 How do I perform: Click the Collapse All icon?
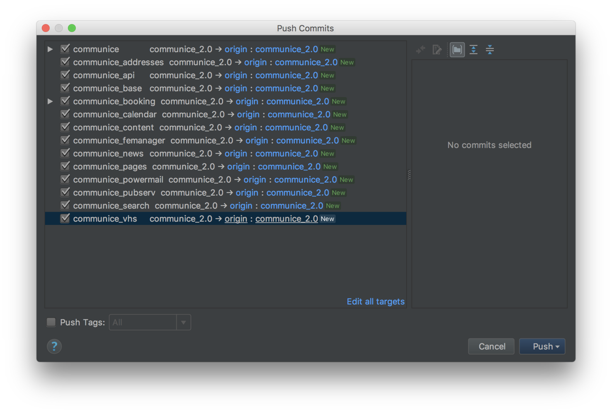tap(490, 50)
